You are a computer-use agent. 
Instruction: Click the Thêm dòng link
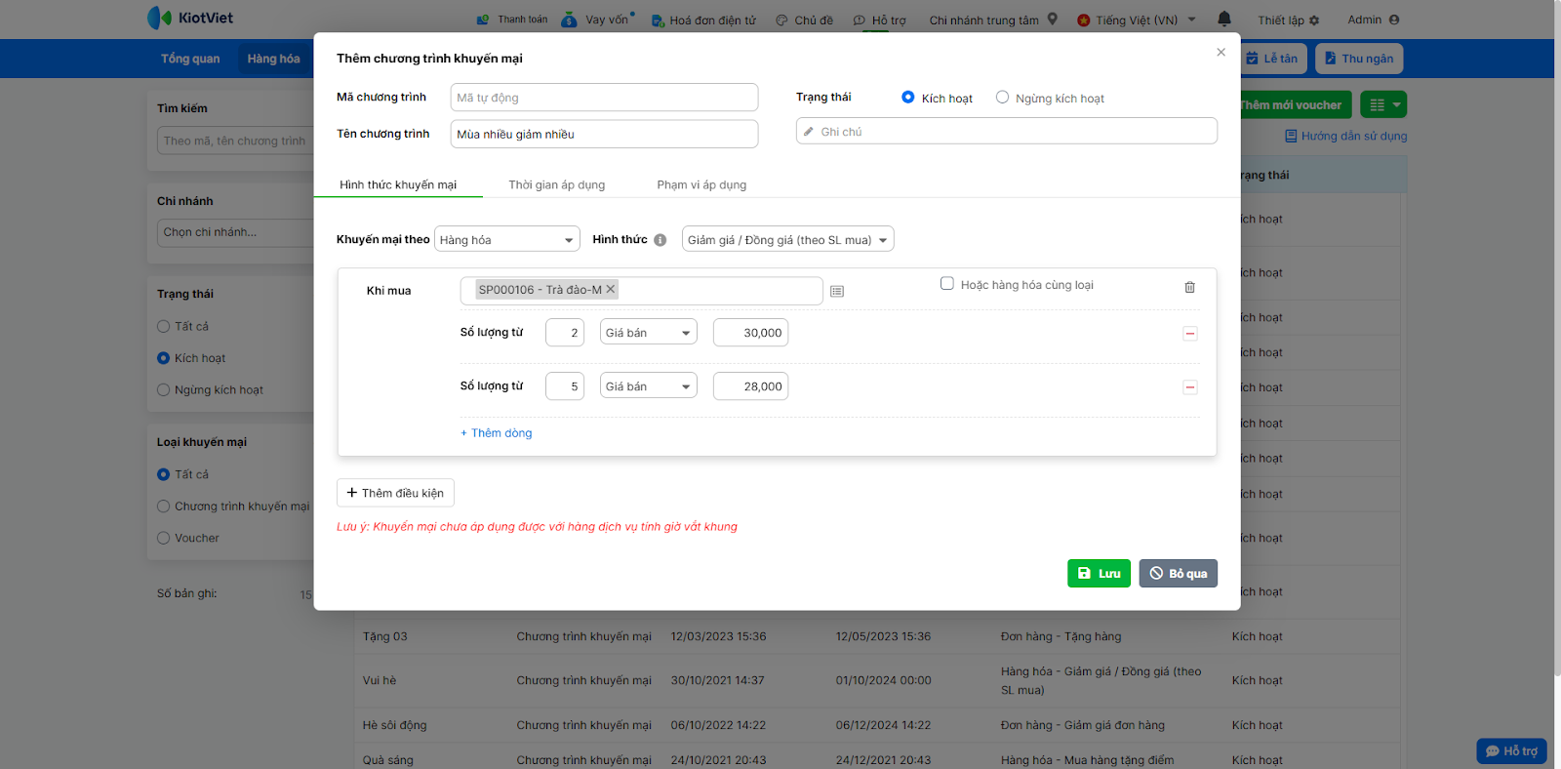(x=496, y=433)
